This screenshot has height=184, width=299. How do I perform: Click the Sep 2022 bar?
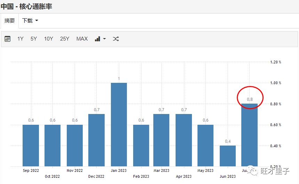[x=31, y=146]
